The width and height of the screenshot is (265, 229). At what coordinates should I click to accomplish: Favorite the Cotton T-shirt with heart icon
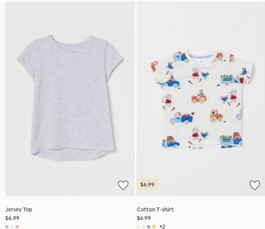click(254, 185)
